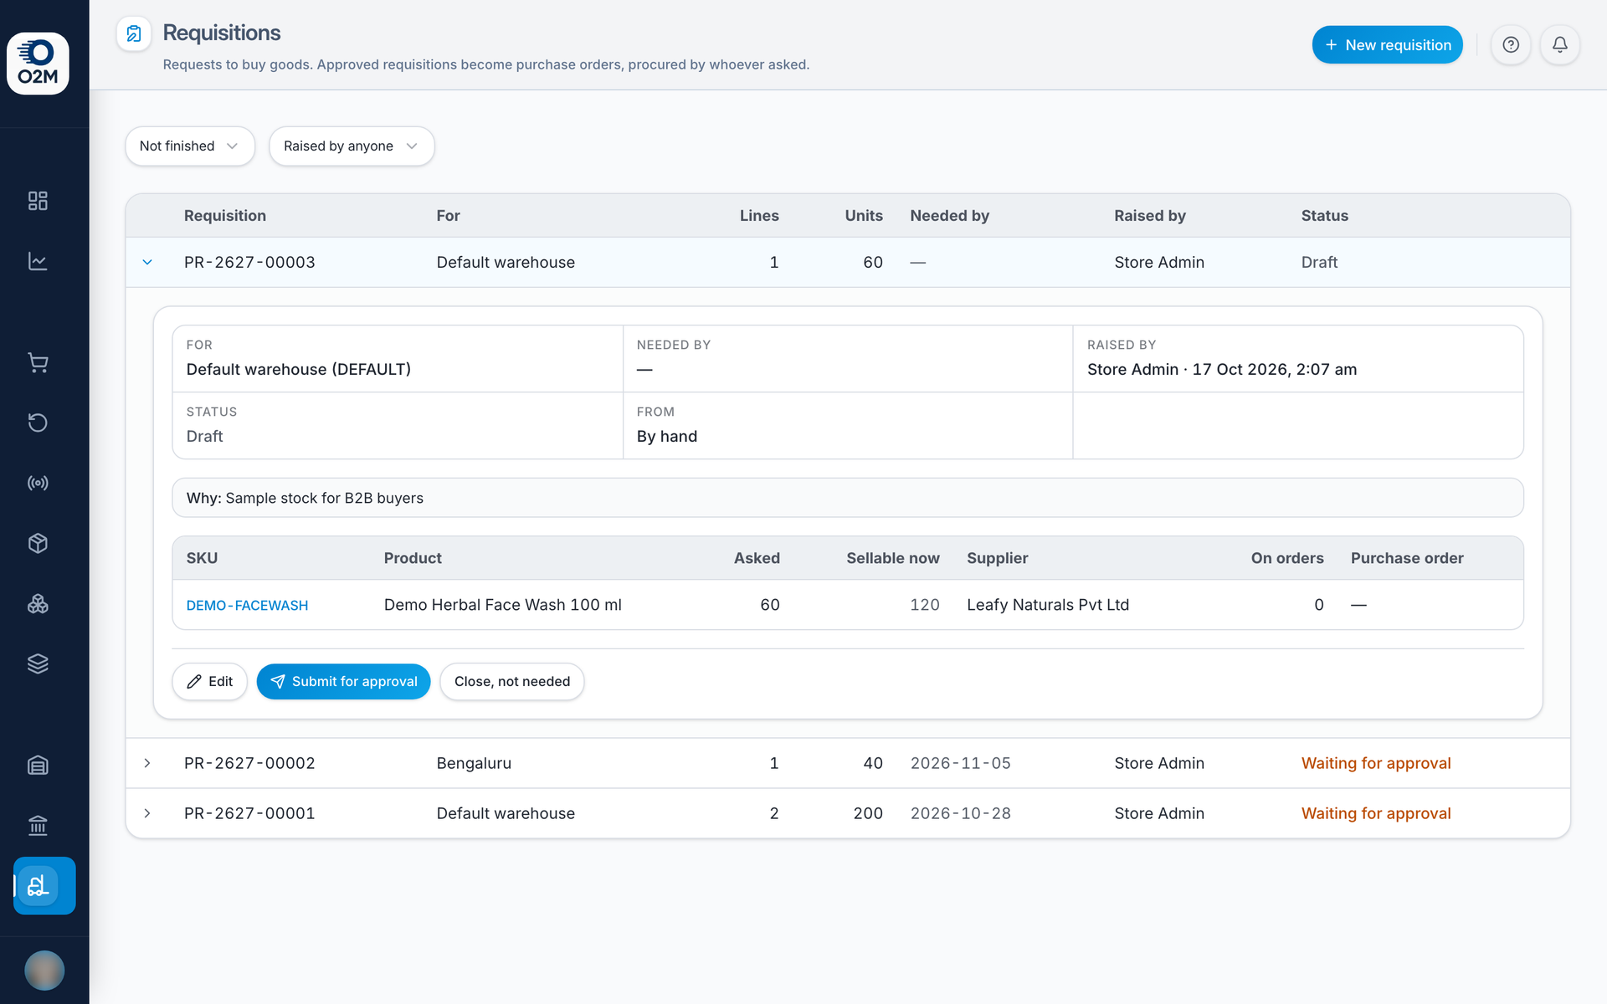
Task: Open the analytics chart icon in sidebar
Action: pyautogui.click(x=38, y=261)
